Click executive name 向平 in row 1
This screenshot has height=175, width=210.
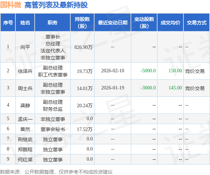[25, 47]
